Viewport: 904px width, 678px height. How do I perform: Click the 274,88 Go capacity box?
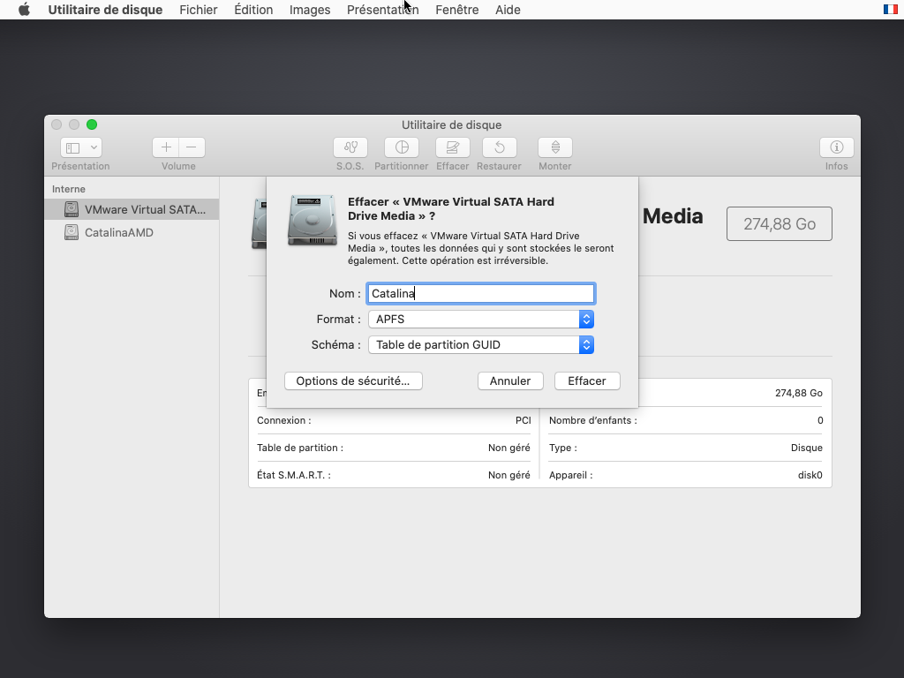(780, 223)
